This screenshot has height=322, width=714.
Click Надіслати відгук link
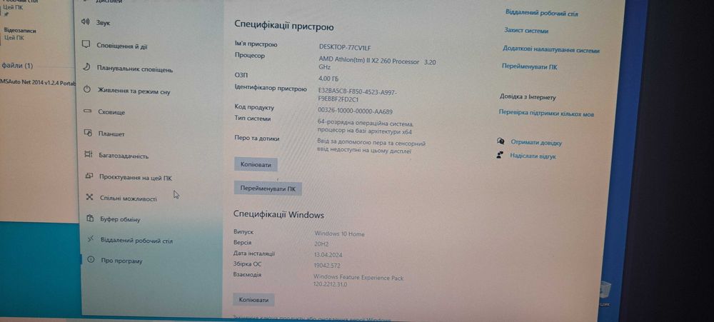pyautogui.click(x=533, y=156)
